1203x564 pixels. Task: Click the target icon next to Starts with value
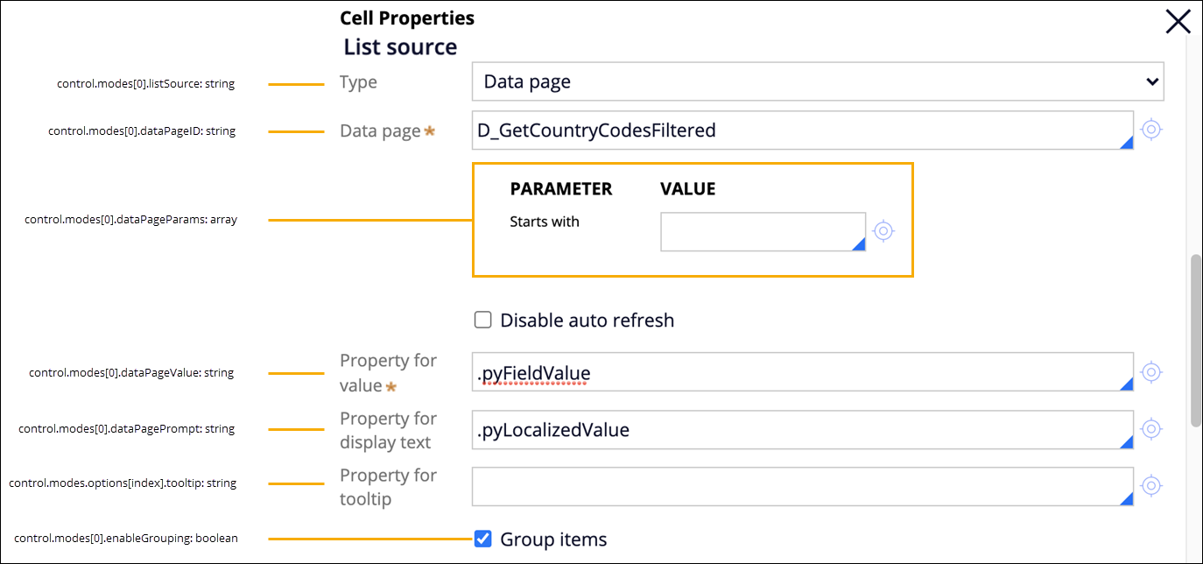[883, 231]
